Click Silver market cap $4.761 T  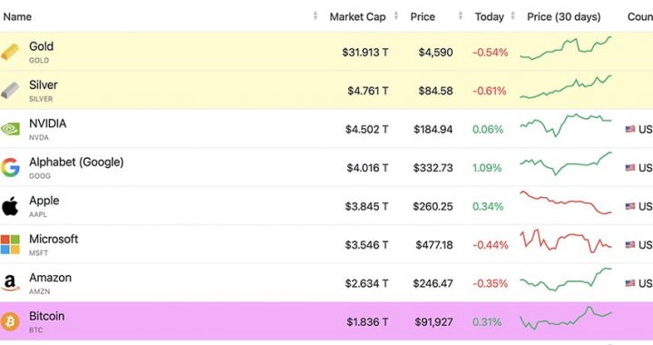coord(367,91)
